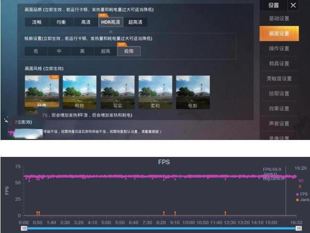Viewport: 310px width, 233px height.
Task: Open 效果设置 tab in sidebar
Action: 279,109
